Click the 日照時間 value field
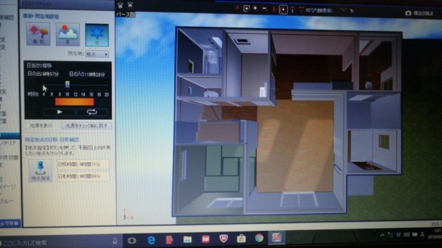The width and height of the screenshot is (442, 248). (x=83, y=164)
